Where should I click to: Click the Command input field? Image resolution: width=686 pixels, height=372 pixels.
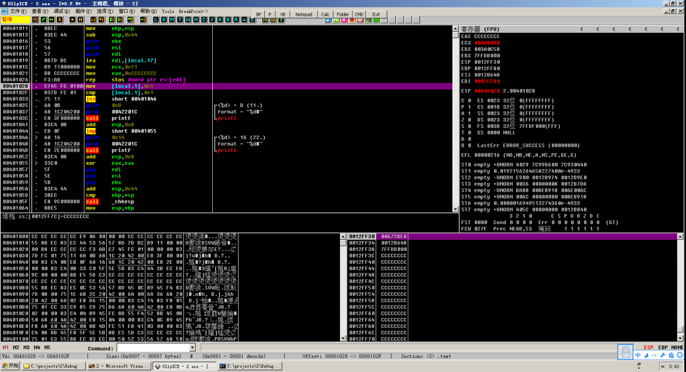point(153,348)
